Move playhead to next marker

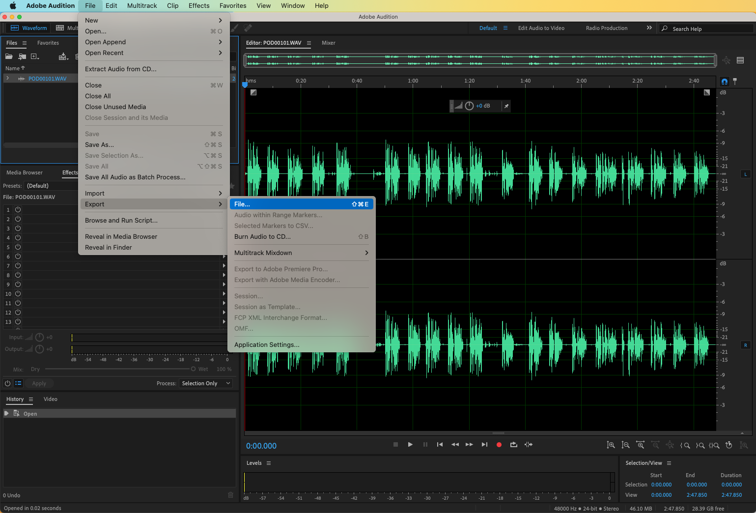point(484,445)
